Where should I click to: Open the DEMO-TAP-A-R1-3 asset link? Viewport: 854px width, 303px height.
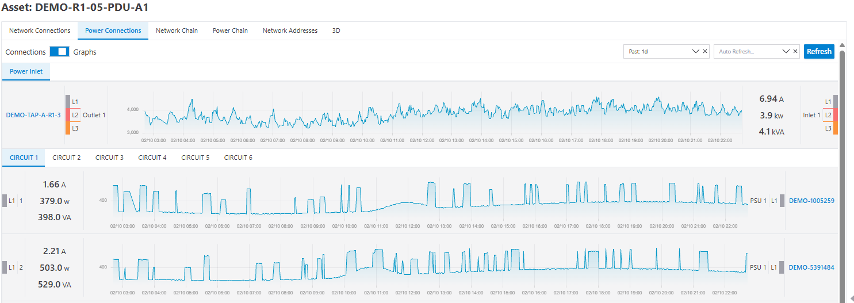coord(33,115)
